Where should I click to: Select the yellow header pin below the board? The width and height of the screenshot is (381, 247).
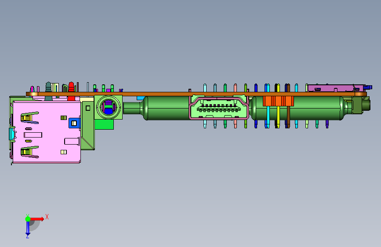278,117
